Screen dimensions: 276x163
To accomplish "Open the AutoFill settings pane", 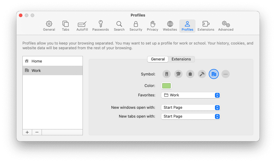I will 82,26.
